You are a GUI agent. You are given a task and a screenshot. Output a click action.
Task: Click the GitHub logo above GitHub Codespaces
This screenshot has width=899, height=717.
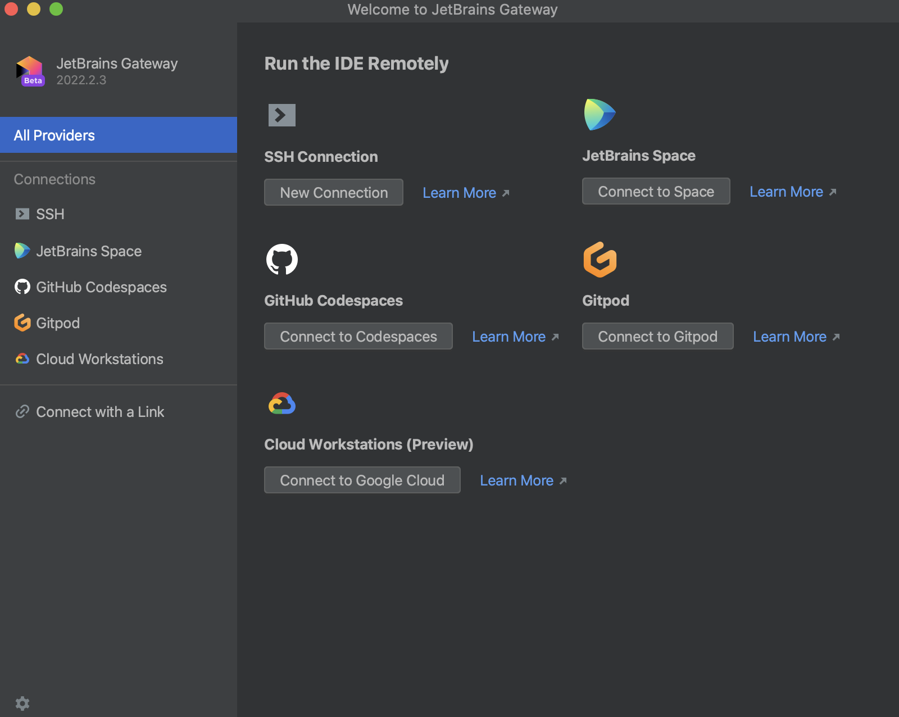point(283,260)
